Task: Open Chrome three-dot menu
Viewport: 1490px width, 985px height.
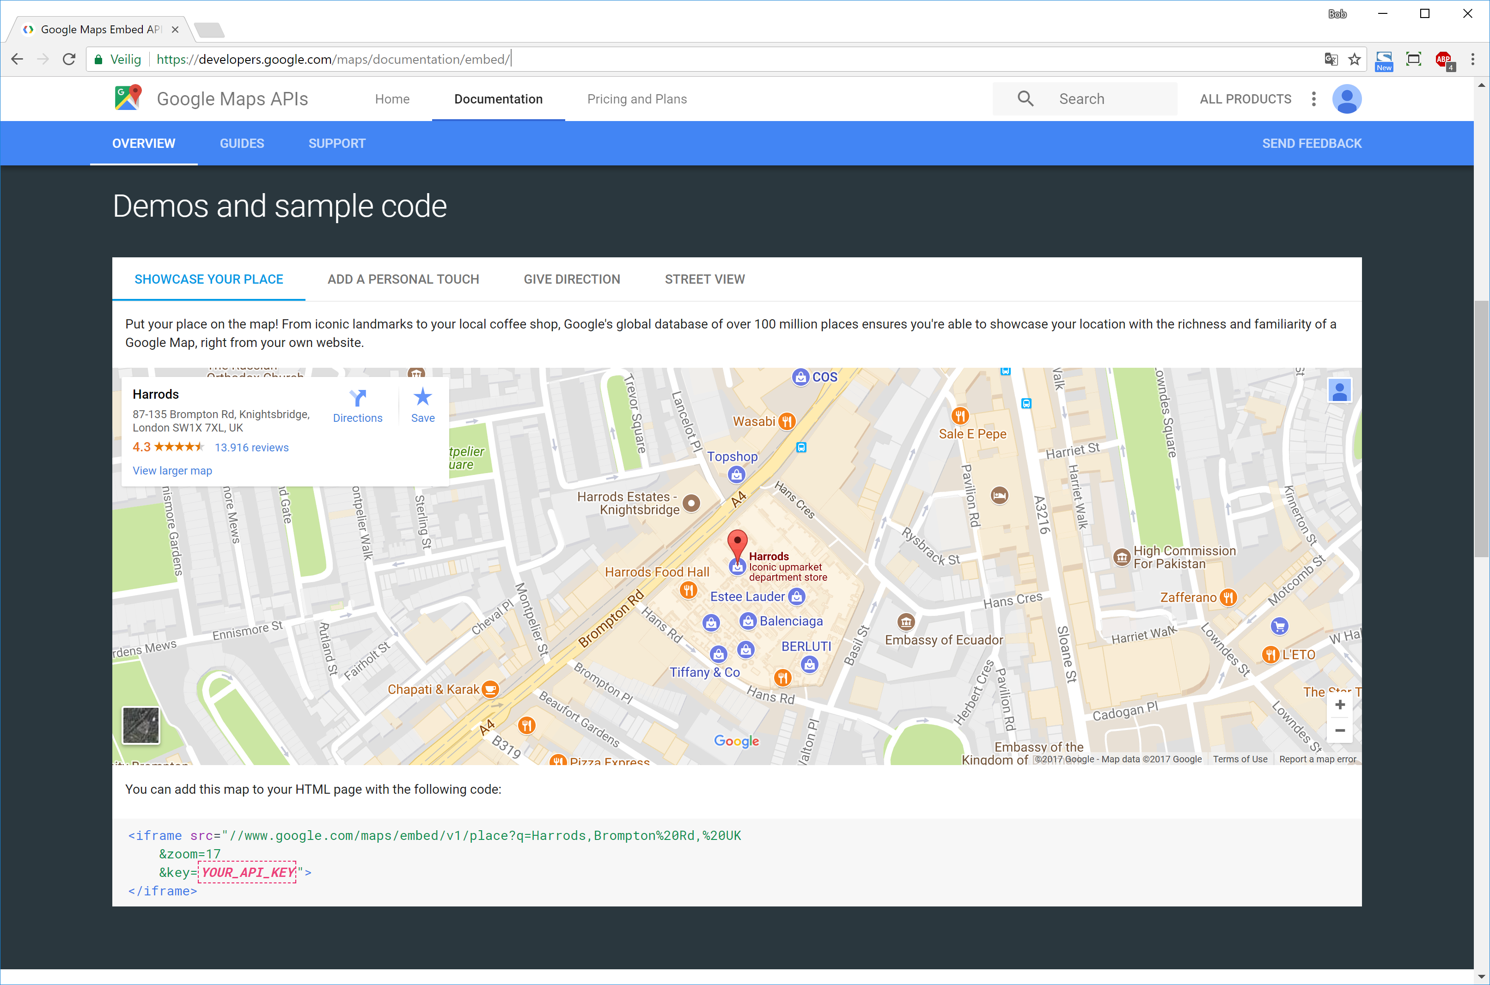Action: pyautogui.click(x=1472, y=60)
